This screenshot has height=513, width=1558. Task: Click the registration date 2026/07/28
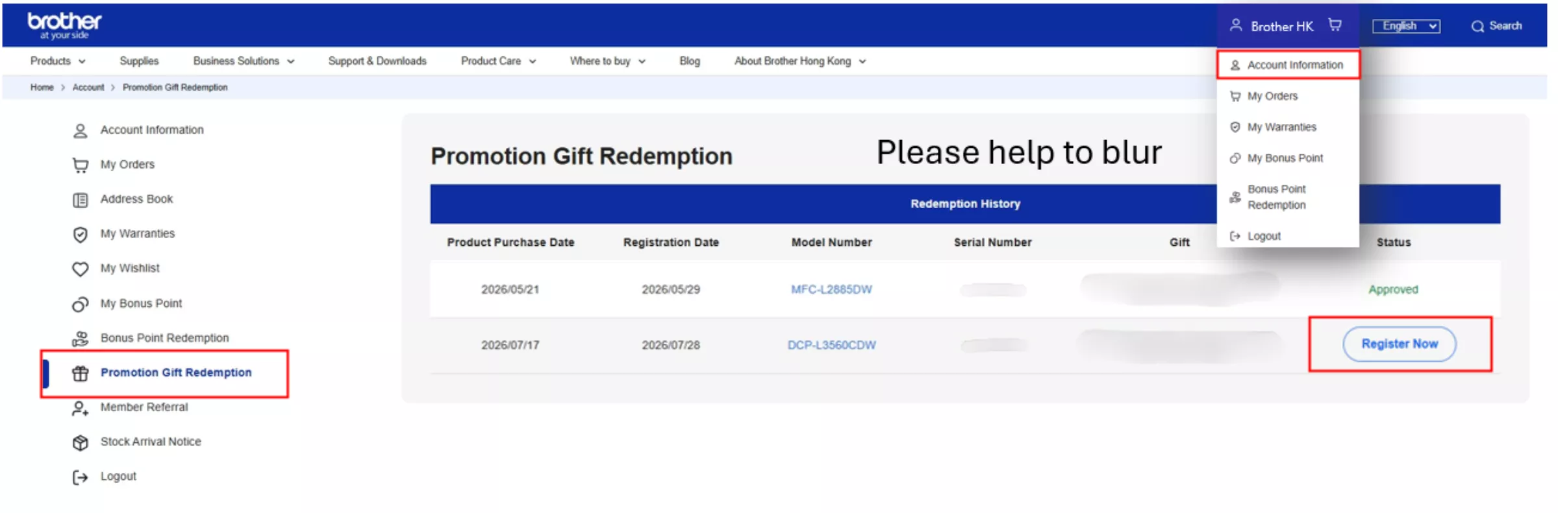(x=671, y=345)
